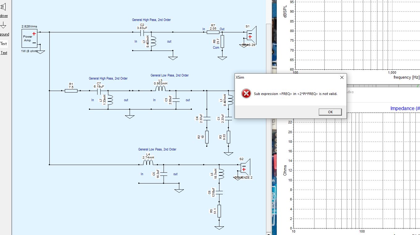Select capacitor C4 2.37uF

click(206, 118)
